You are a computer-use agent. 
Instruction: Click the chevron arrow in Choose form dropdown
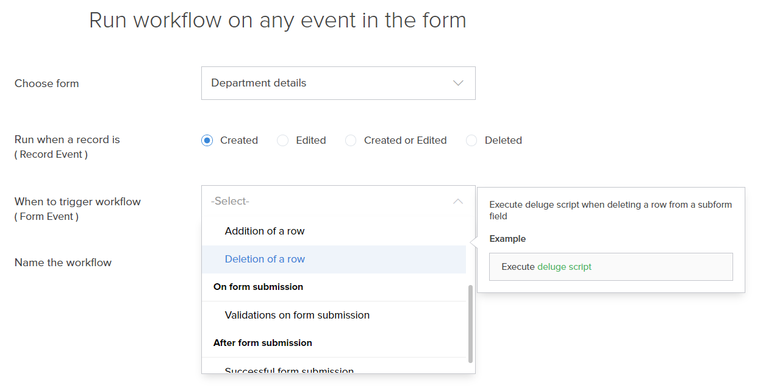(x=458, y=83)
